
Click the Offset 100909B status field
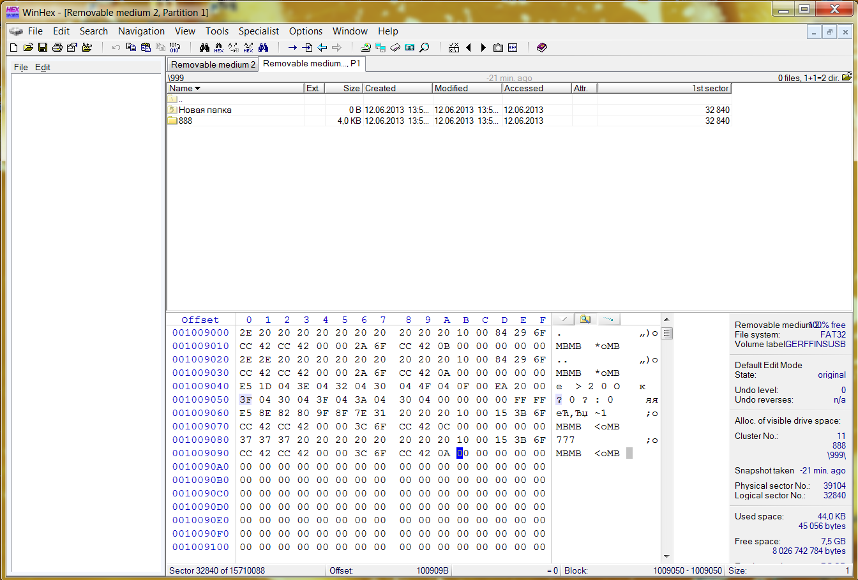[x=389, y=570]
